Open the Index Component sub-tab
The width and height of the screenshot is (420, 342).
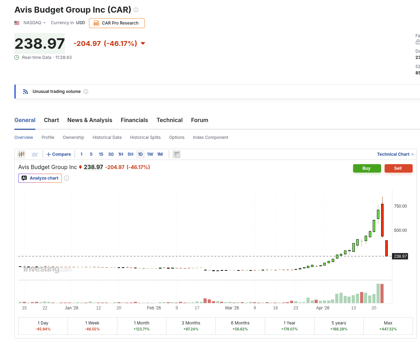point(211,138)
